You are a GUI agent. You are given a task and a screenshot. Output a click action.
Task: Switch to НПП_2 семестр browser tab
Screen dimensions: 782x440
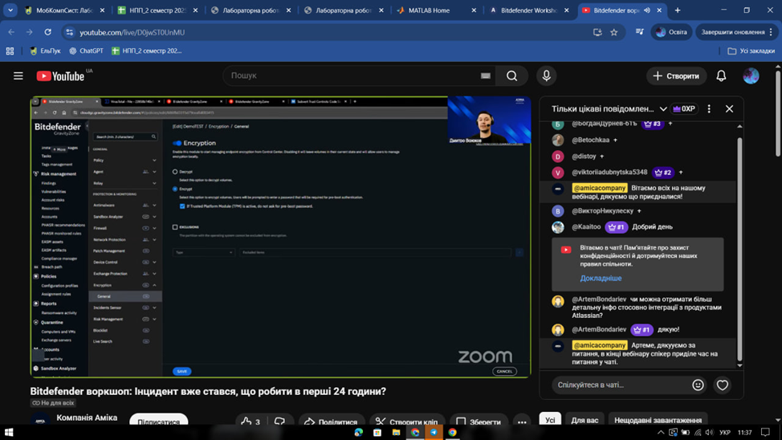point(157,10)
